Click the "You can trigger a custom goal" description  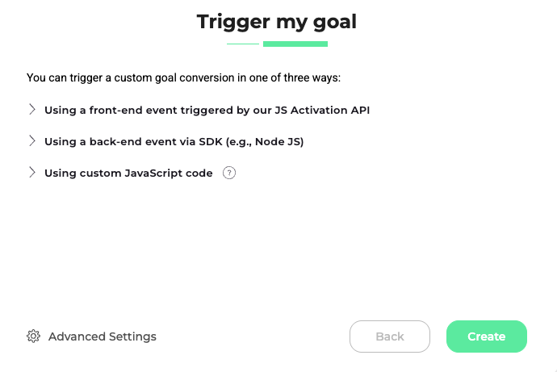click(x=184, y=78)
